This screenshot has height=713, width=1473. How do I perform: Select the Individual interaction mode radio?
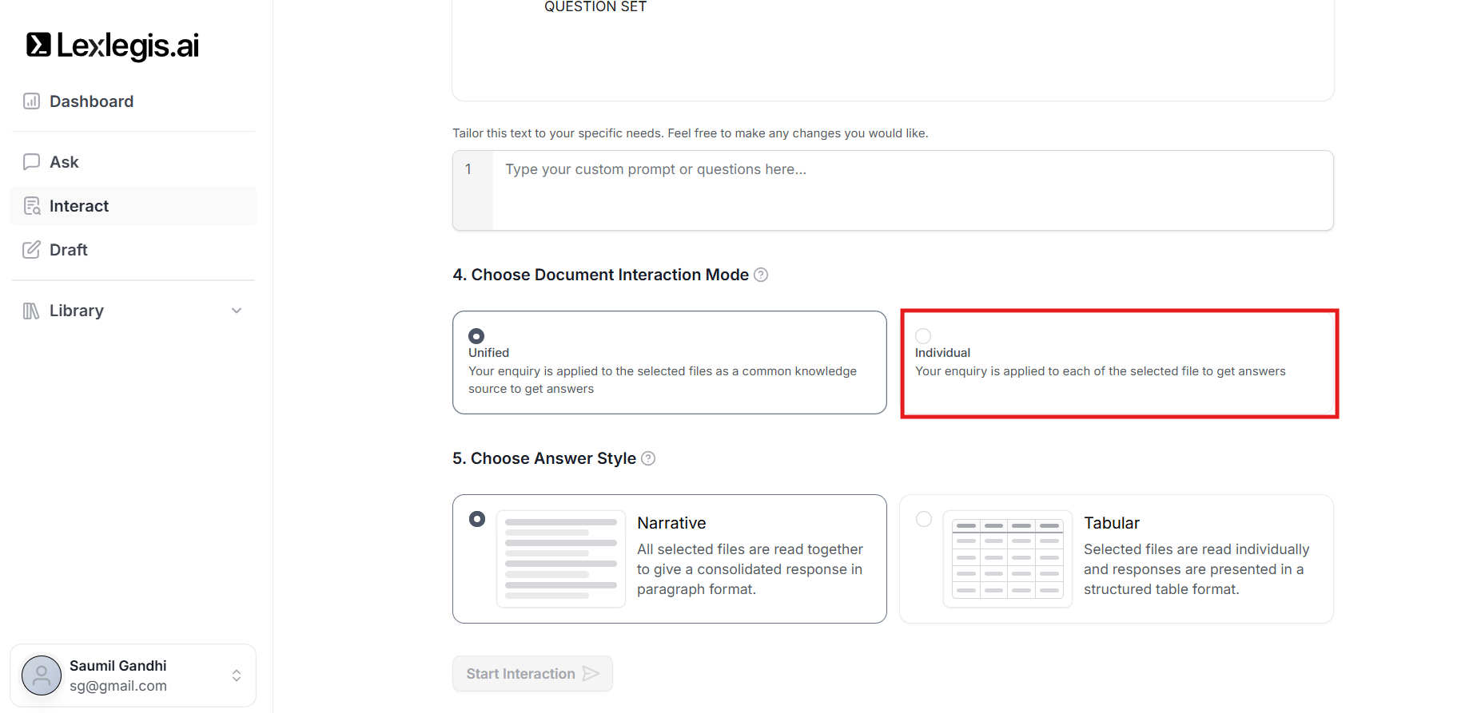click(923, 336)
